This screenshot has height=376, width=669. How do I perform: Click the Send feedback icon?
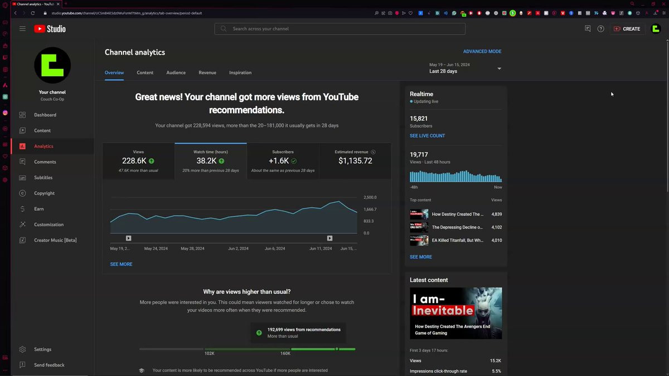pyautogui.click(x=22, y=365)
